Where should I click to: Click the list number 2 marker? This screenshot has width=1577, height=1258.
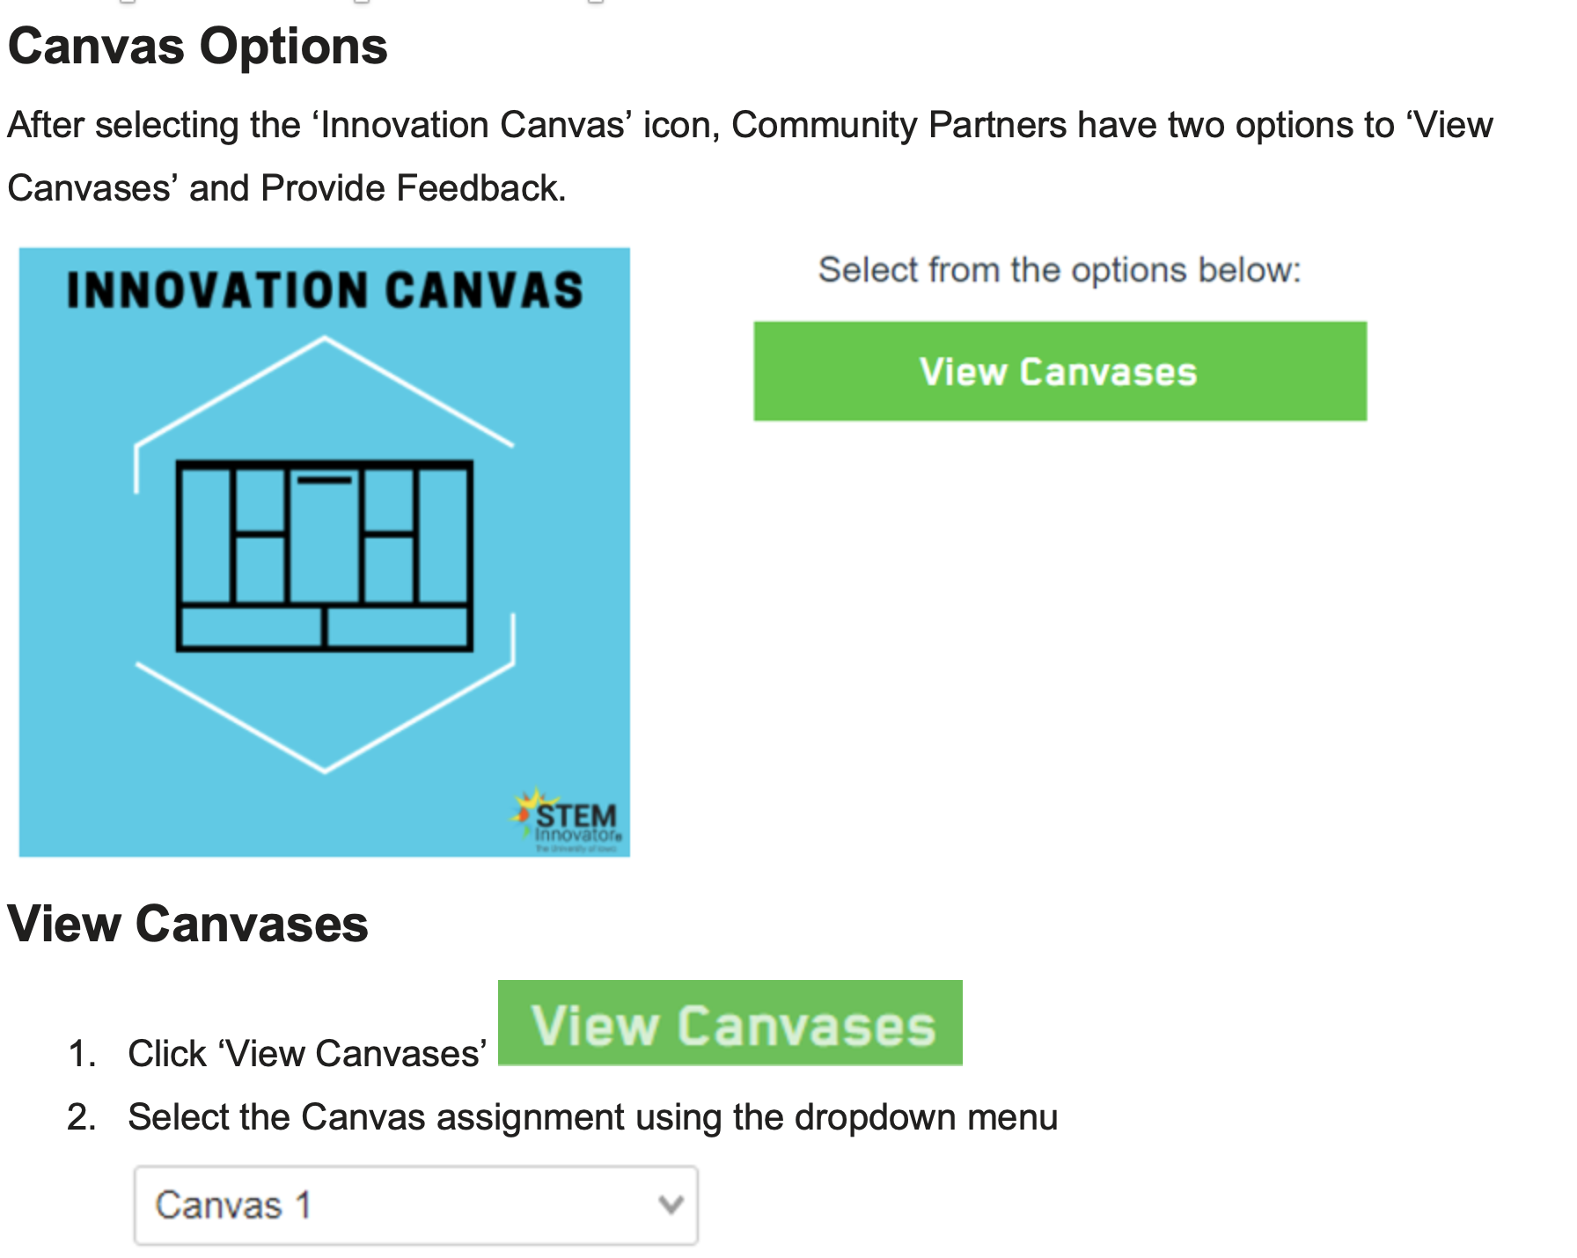(x=81, y=1117)
